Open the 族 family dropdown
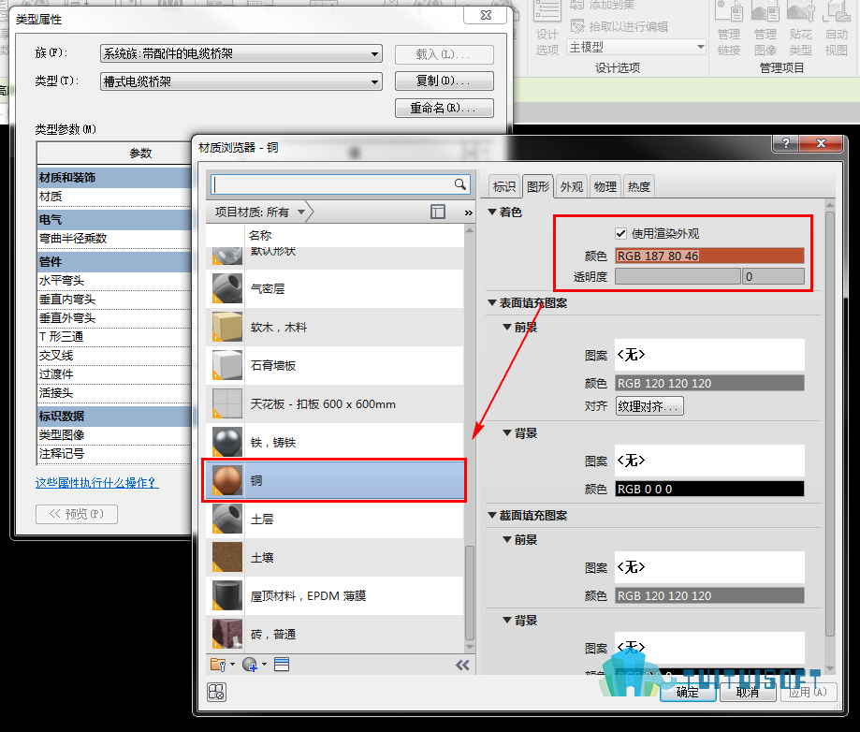The image size is (860, 732). click(x=241, y=53)
